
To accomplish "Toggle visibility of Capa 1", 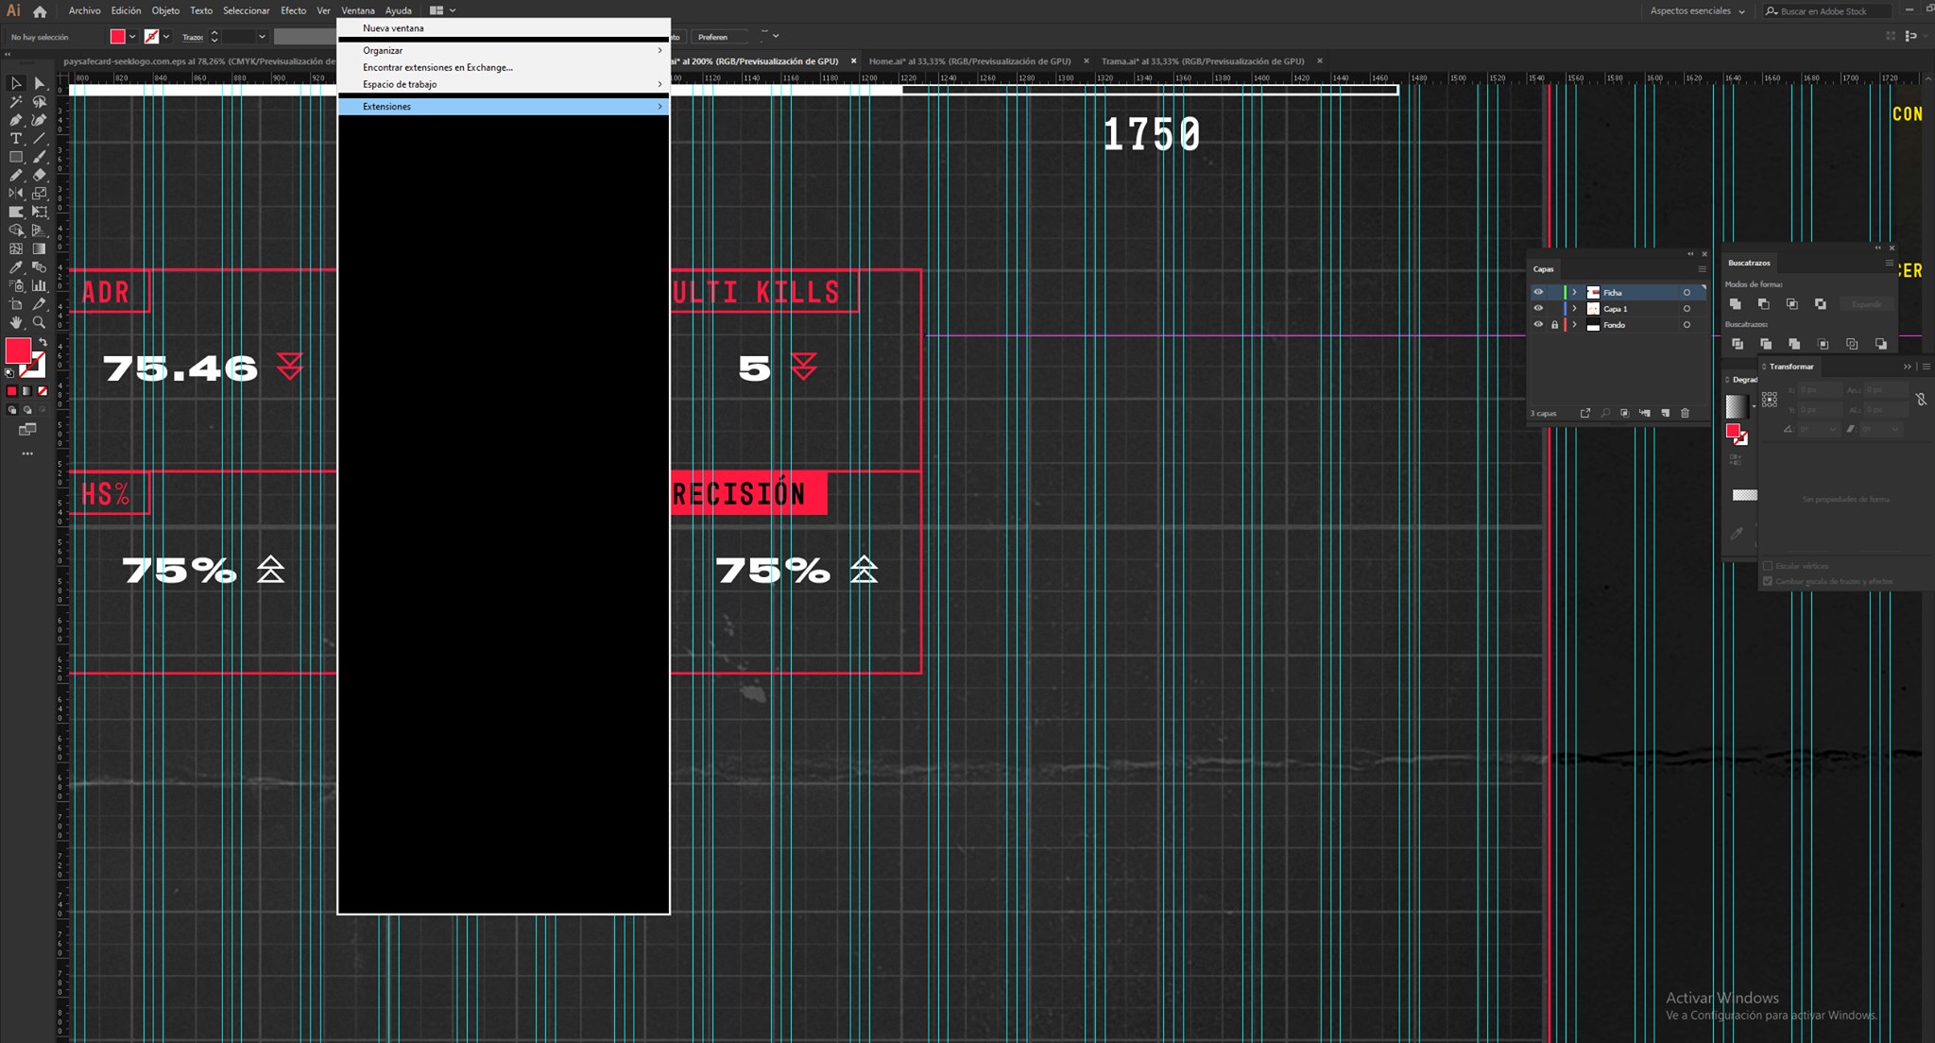I will [x=1538, y=309].
